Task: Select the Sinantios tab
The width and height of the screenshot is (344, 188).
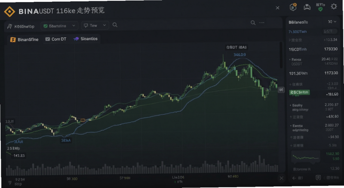Action: (86, 39)
